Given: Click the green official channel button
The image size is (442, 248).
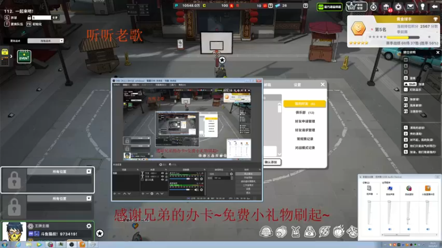Looking at the screenshot, I should click(329, 7).
